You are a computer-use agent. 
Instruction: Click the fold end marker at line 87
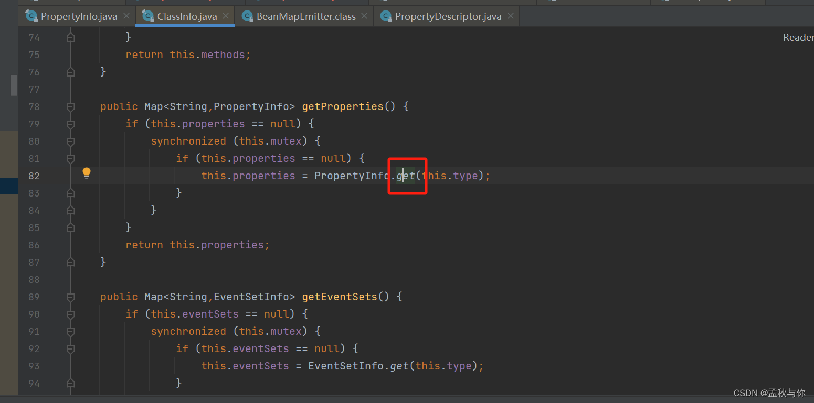[71, 262]
